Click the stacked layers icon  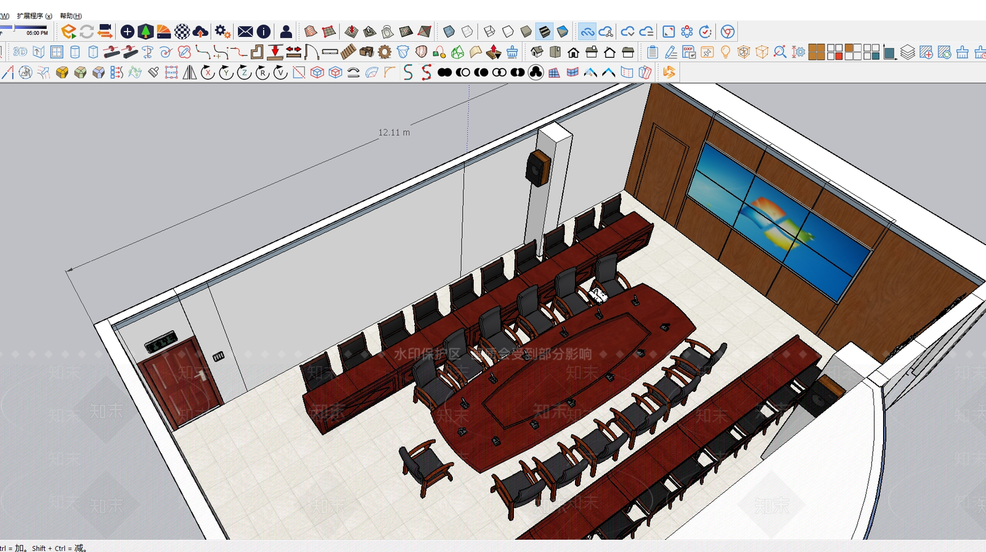coord(907,52)
